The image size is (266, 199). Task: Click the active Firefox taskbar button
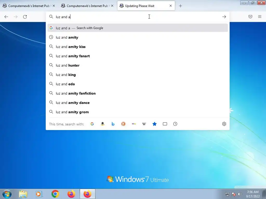(x=87, y=194)
